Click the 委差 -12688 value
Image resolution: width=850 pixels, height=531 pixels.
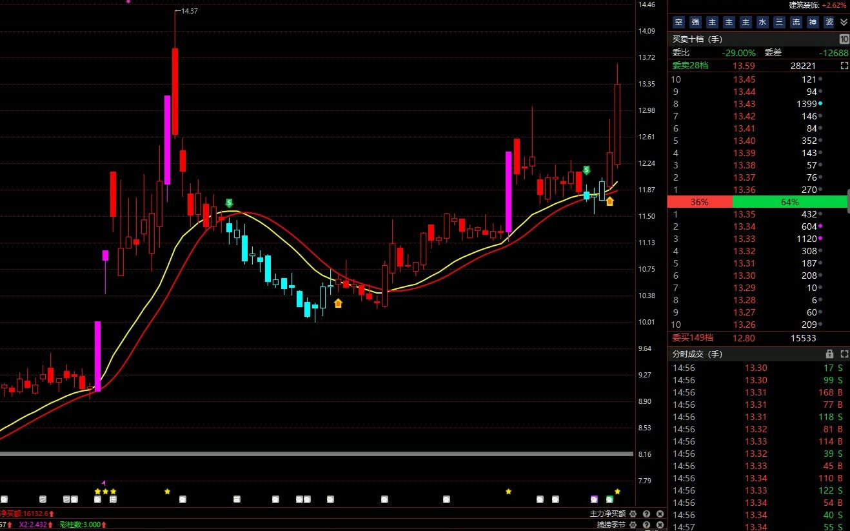coord(833,53)
